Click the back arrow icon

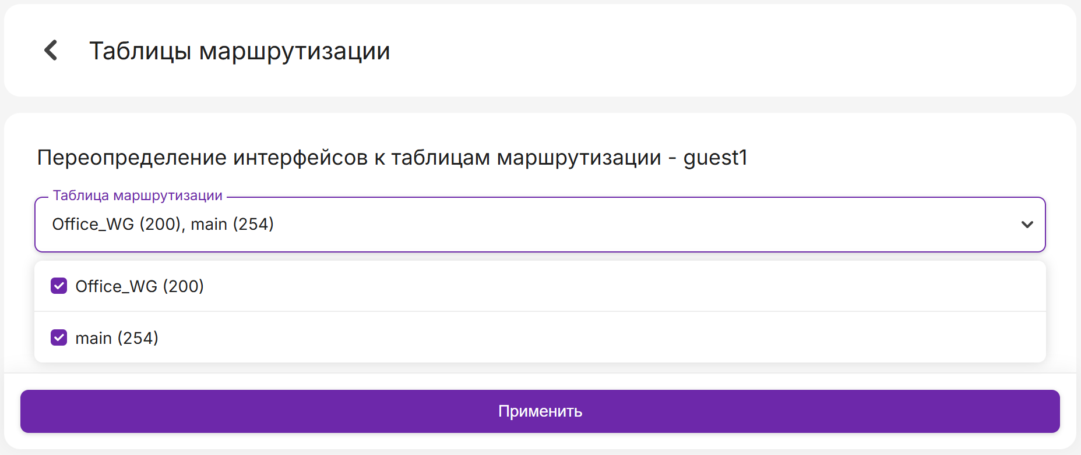(51, 51)
